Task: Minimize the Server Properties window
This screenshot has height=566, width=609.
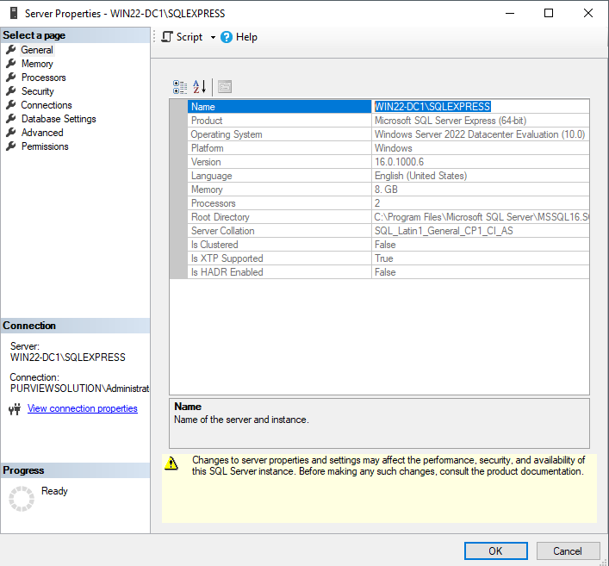Action: coord(510,13)
